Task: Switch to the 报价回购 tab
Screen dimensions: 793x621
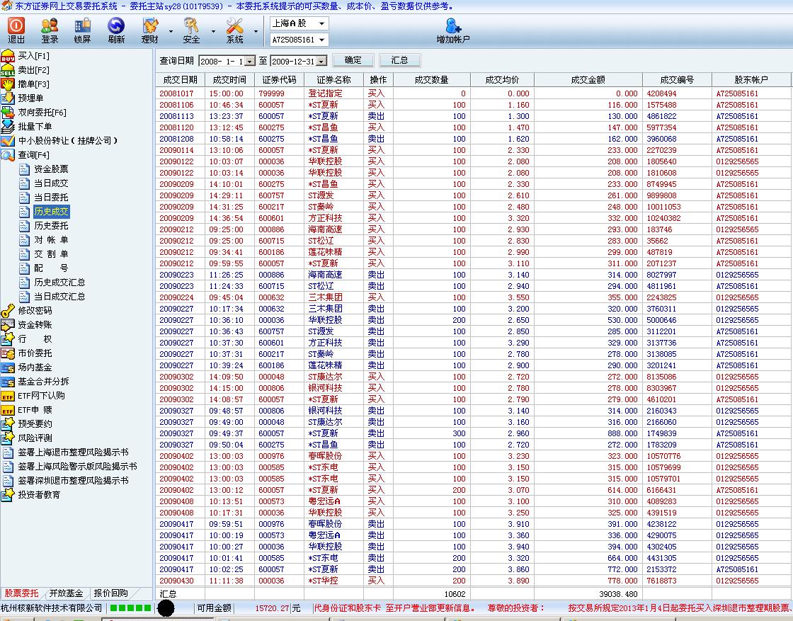Action: coord(110,593)
